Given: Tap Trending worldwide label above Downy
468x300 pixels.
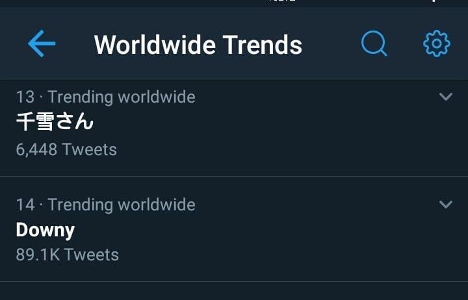Looking at the screenshot, I should click(122, 205).
